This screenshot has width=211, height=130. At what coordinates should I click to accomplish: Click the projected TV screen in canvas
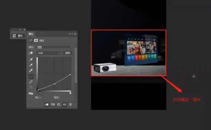click(141, 50)
